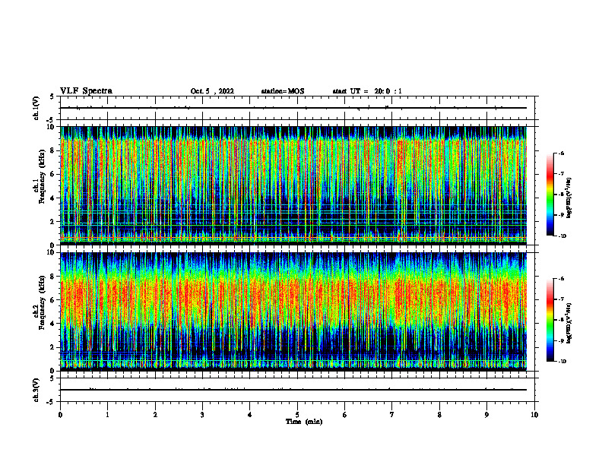Select the "start UT = 20: 0 : 1" text
This screenshot has height=465, width=602.
click(367, 91)
